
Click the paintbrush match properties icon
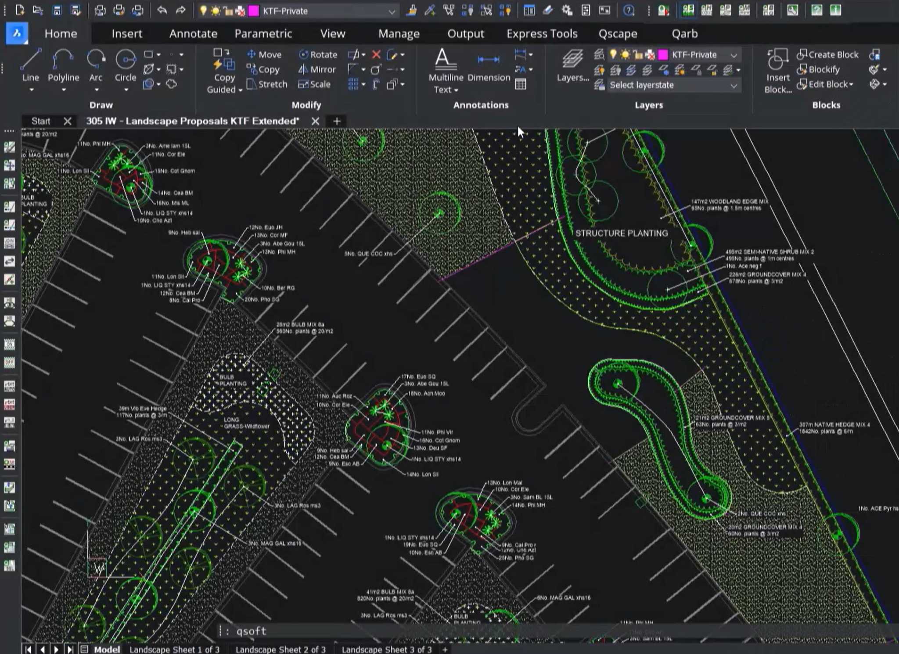click(x=411, y=10)
